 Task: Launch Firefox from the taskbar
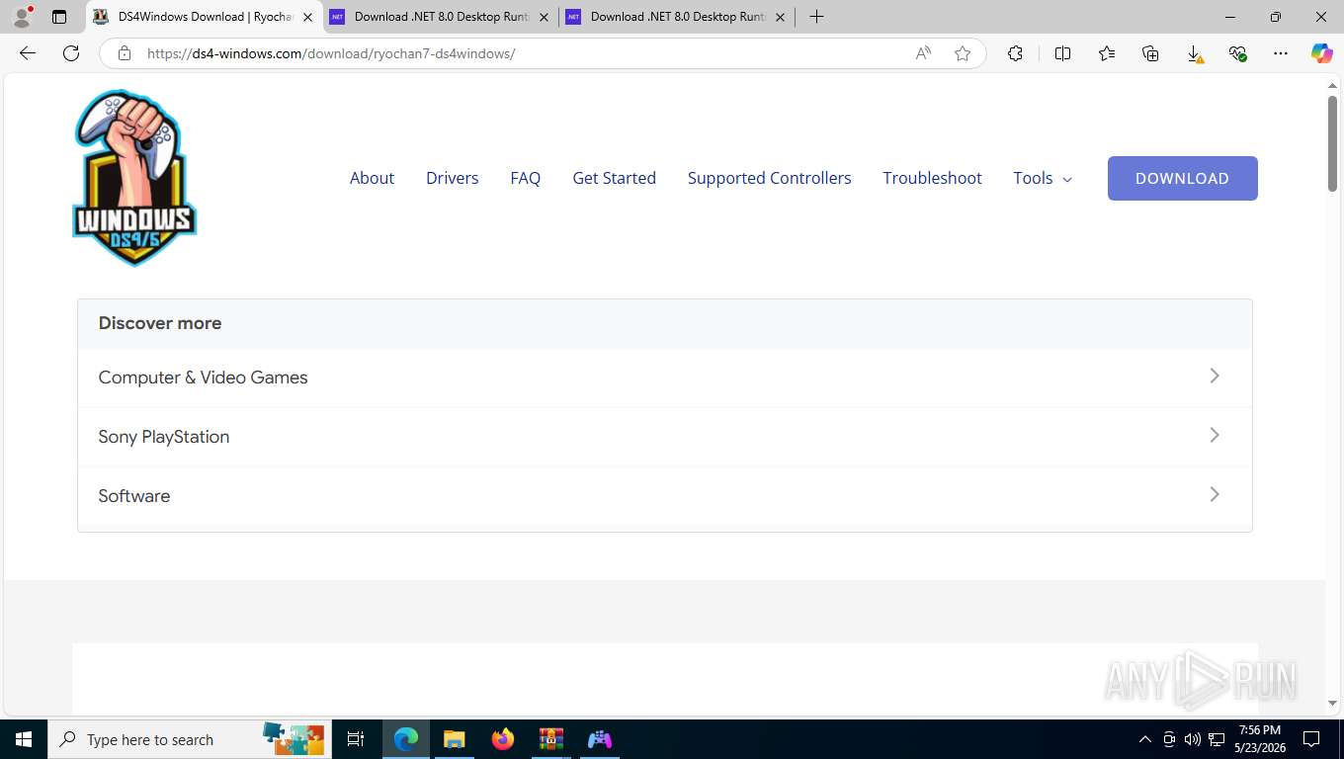(x=503, y=739)
